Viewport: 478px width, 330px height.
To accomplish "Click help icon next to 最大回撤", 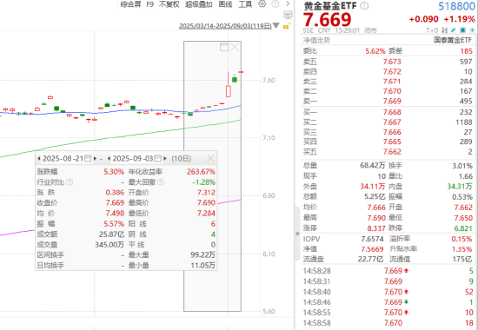I will 161,182.
